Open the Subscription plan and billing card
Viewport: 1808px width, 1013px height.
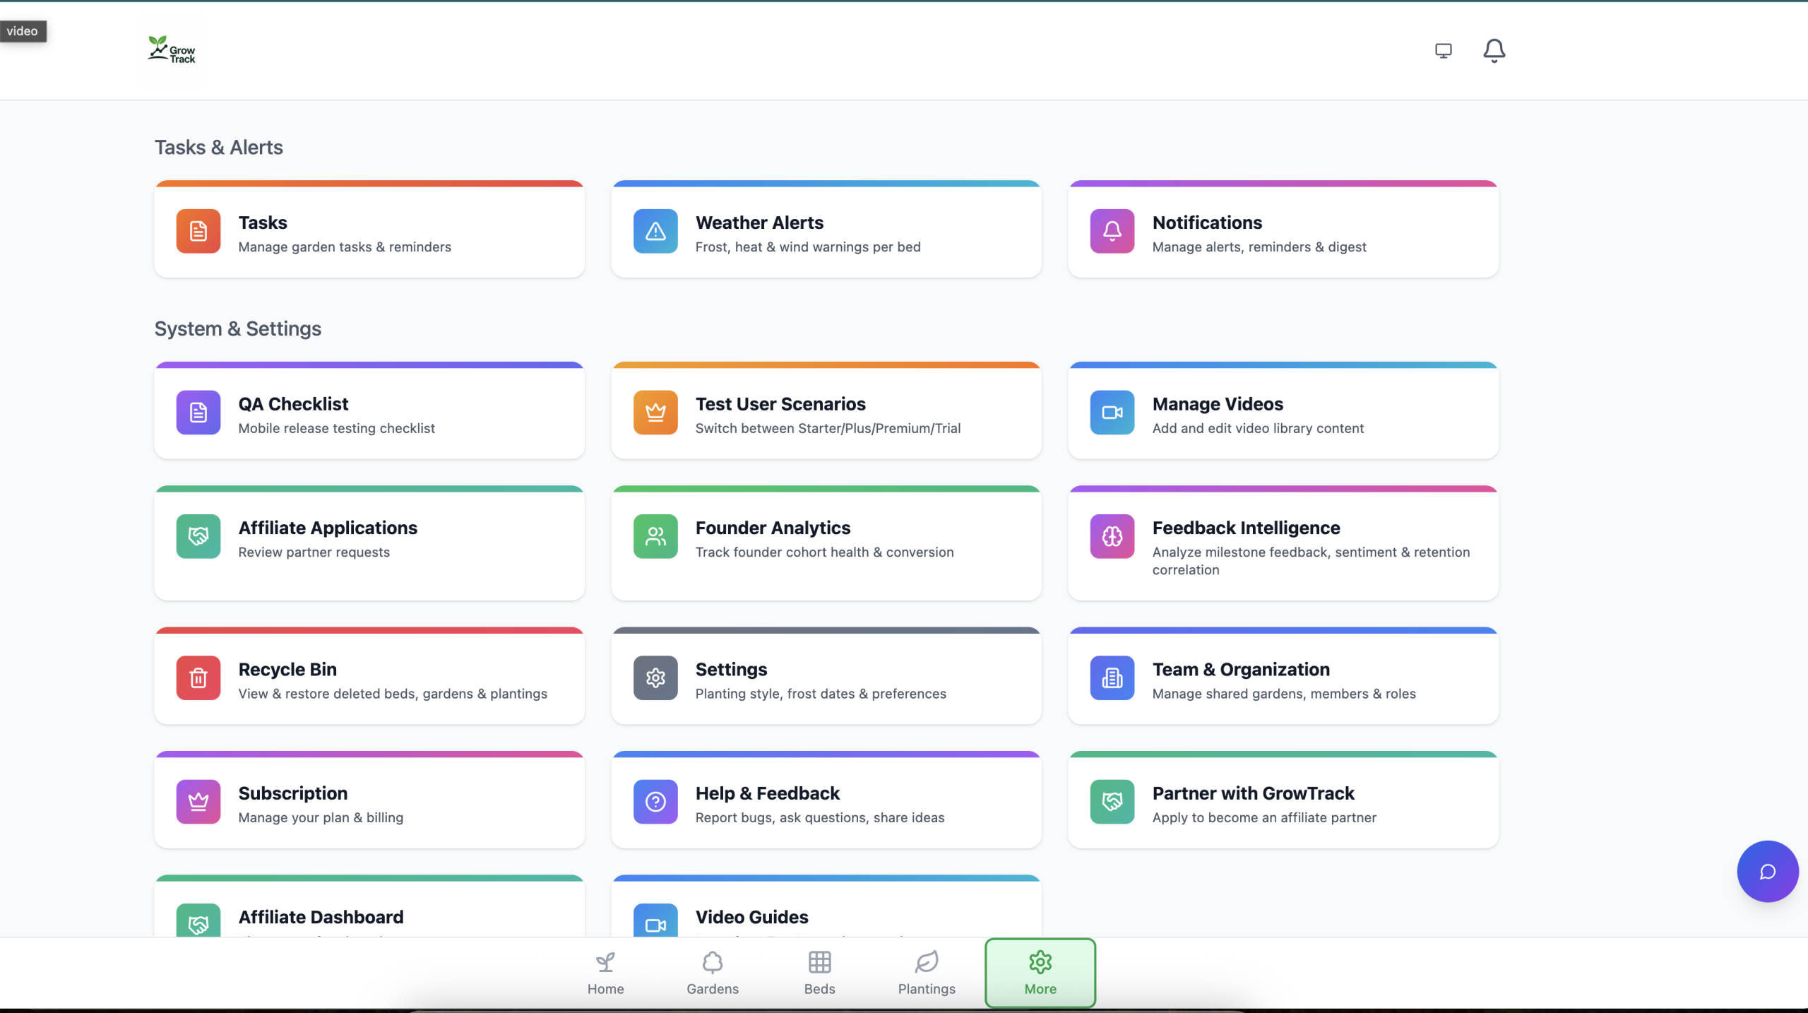369,802
